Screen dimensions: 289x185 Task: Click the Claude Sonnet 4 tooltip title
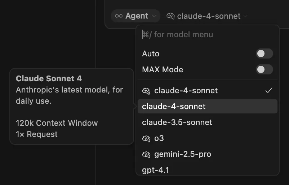tap(49, 78)
